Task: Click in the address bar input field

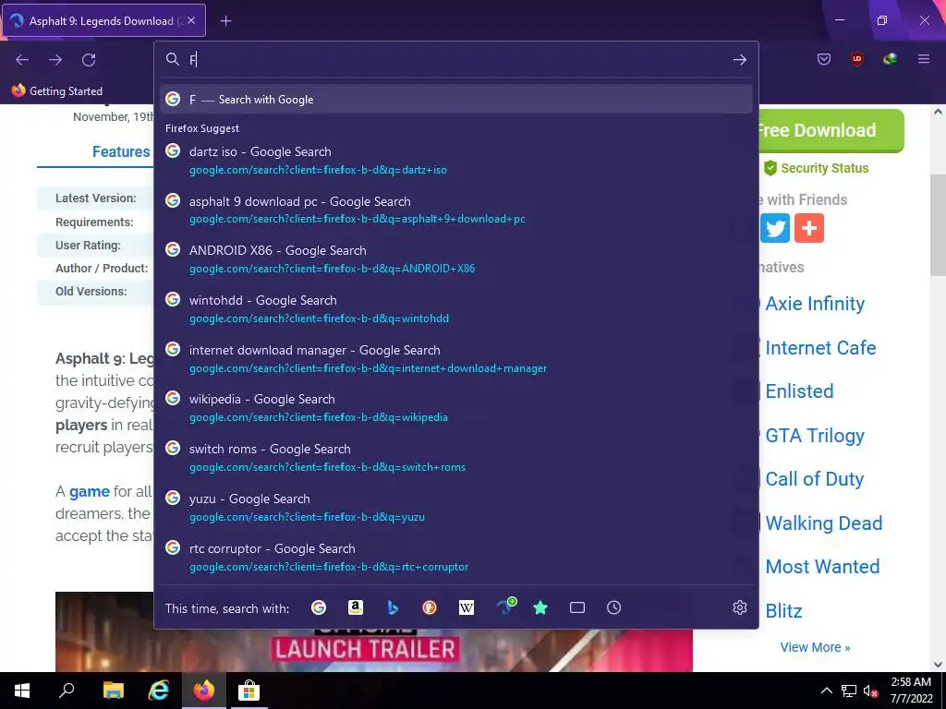Action: click(456, 59)
